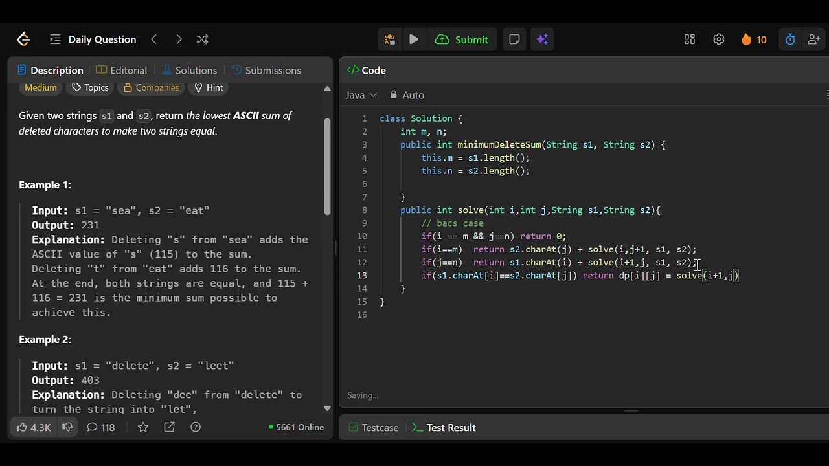Image resolution: width=829 pixels, height=466 pixels.
Task: Open the Test Result tab
Action: (444, 427)
